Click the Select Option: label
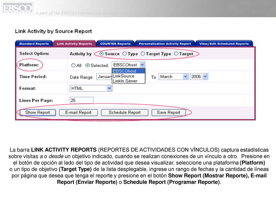 pyautogui.click(x=34, y=54)
